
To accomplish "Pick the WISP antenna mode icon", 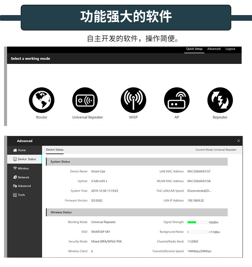I will pos(133,100).
